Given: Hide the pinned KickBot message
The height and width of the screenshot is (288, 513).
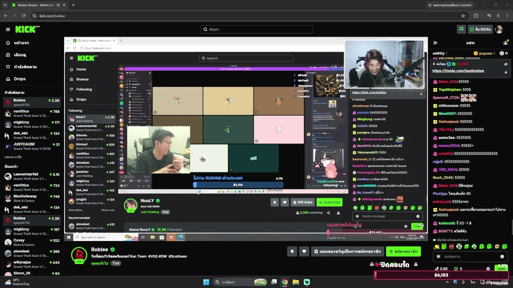Looking at the screenshot, I should (506, 64).
